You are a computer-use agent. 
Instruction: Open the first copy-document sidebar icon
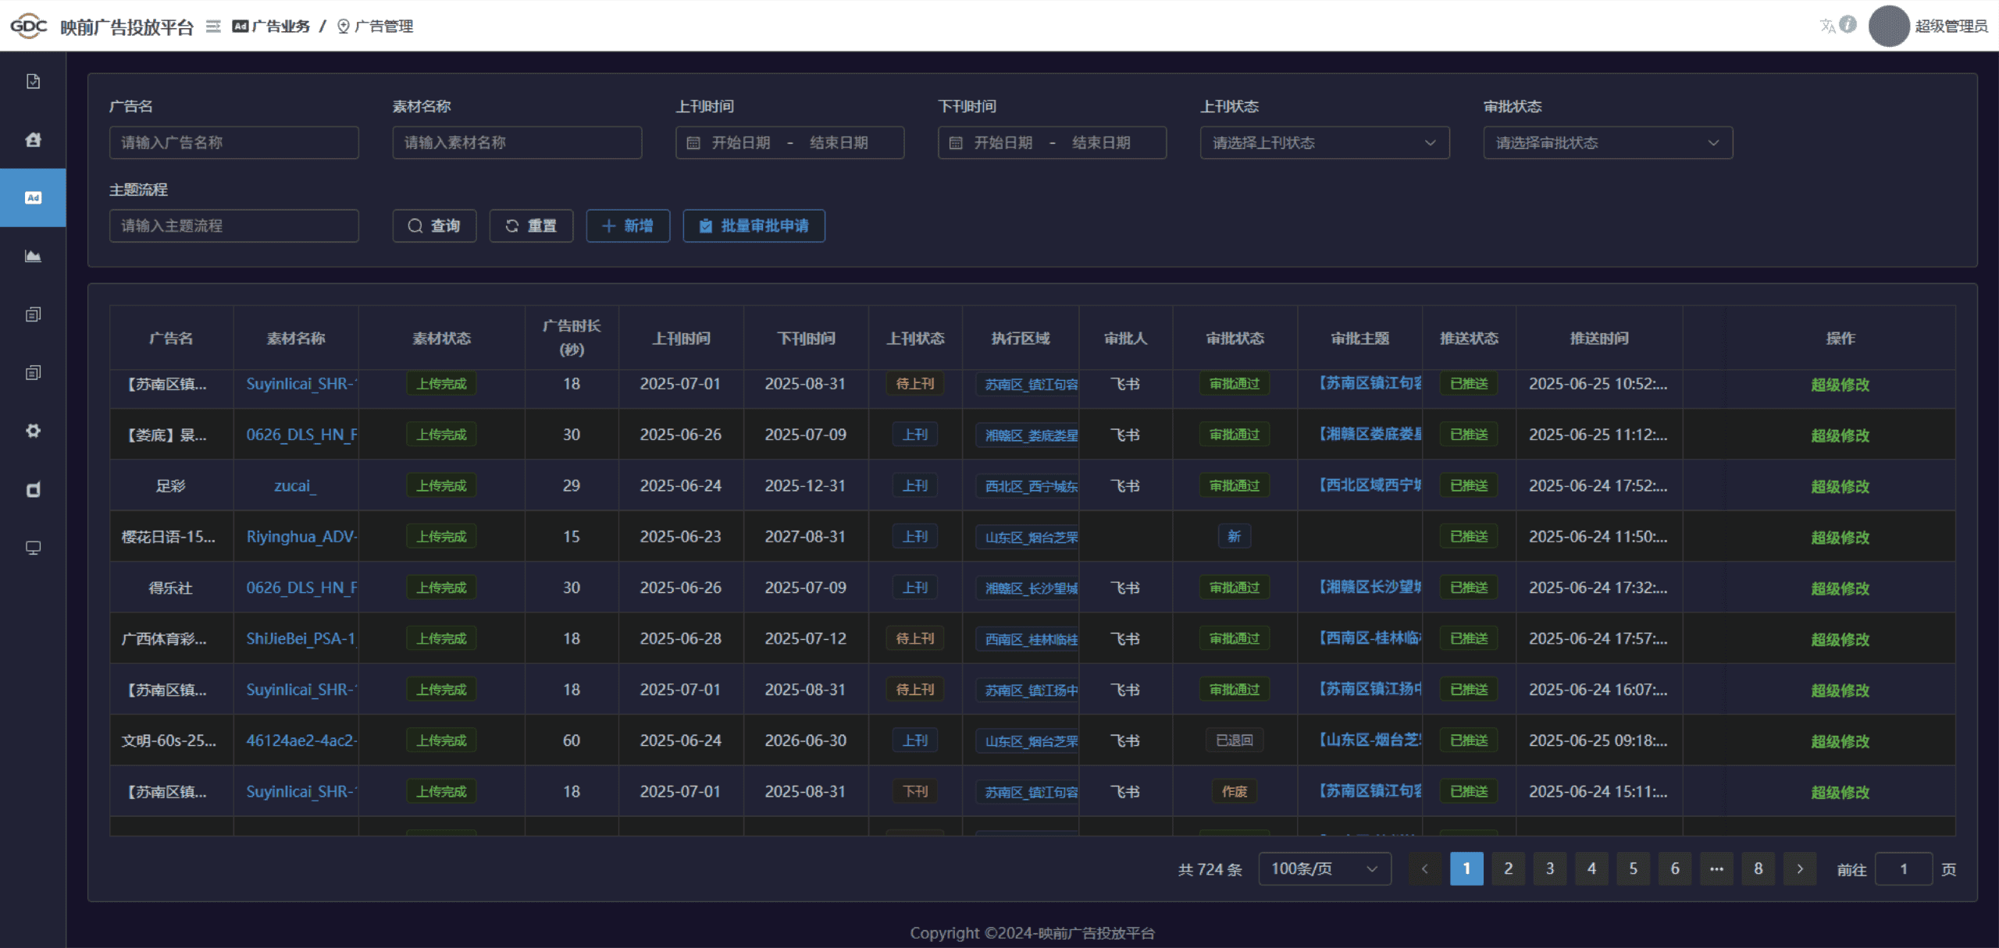33,314
